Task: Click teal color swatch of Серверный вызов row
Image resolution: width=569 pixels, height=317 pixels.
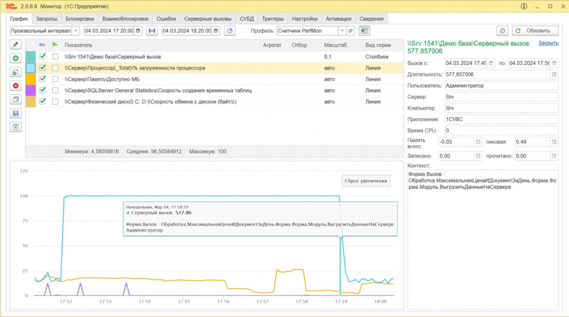Action: pyautogui.click(x=31, y=57)
